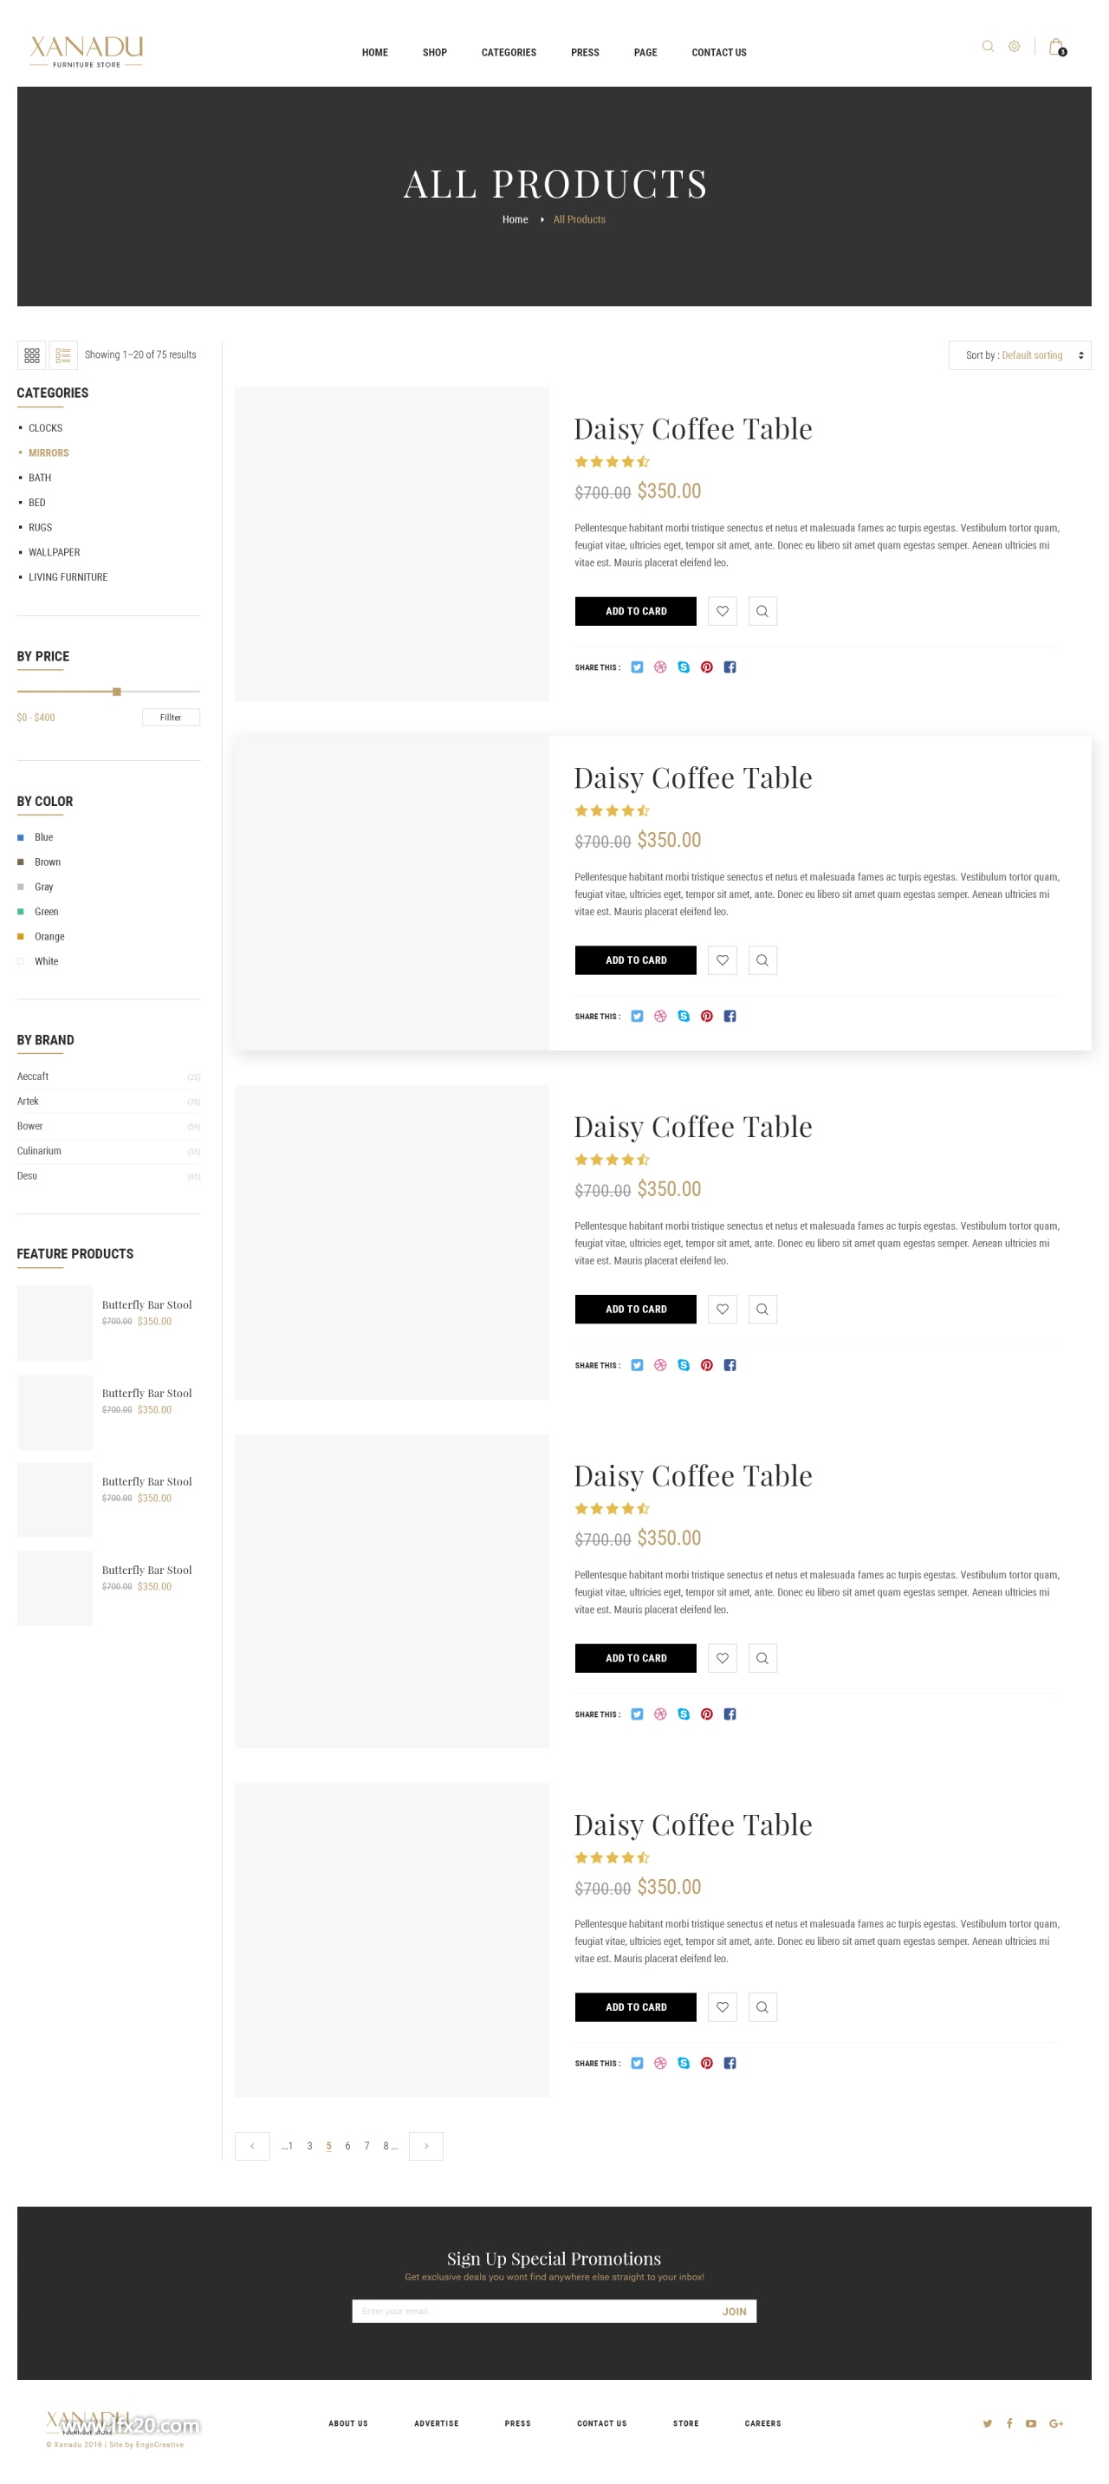Image resolution: width=1109 pixels, height=2484 pixels.
Task: Add first Daisy Coffee Table to wishlist
Action: tap(723, 610)
